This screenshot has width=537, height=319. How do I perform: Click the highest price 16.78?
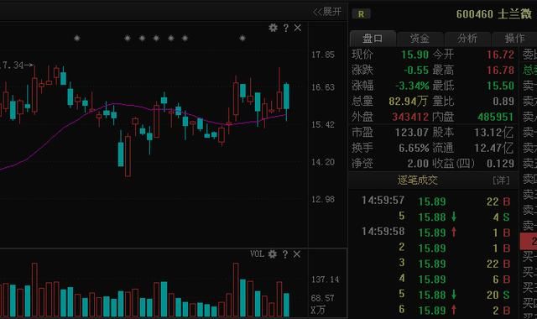tap(500, 71)
